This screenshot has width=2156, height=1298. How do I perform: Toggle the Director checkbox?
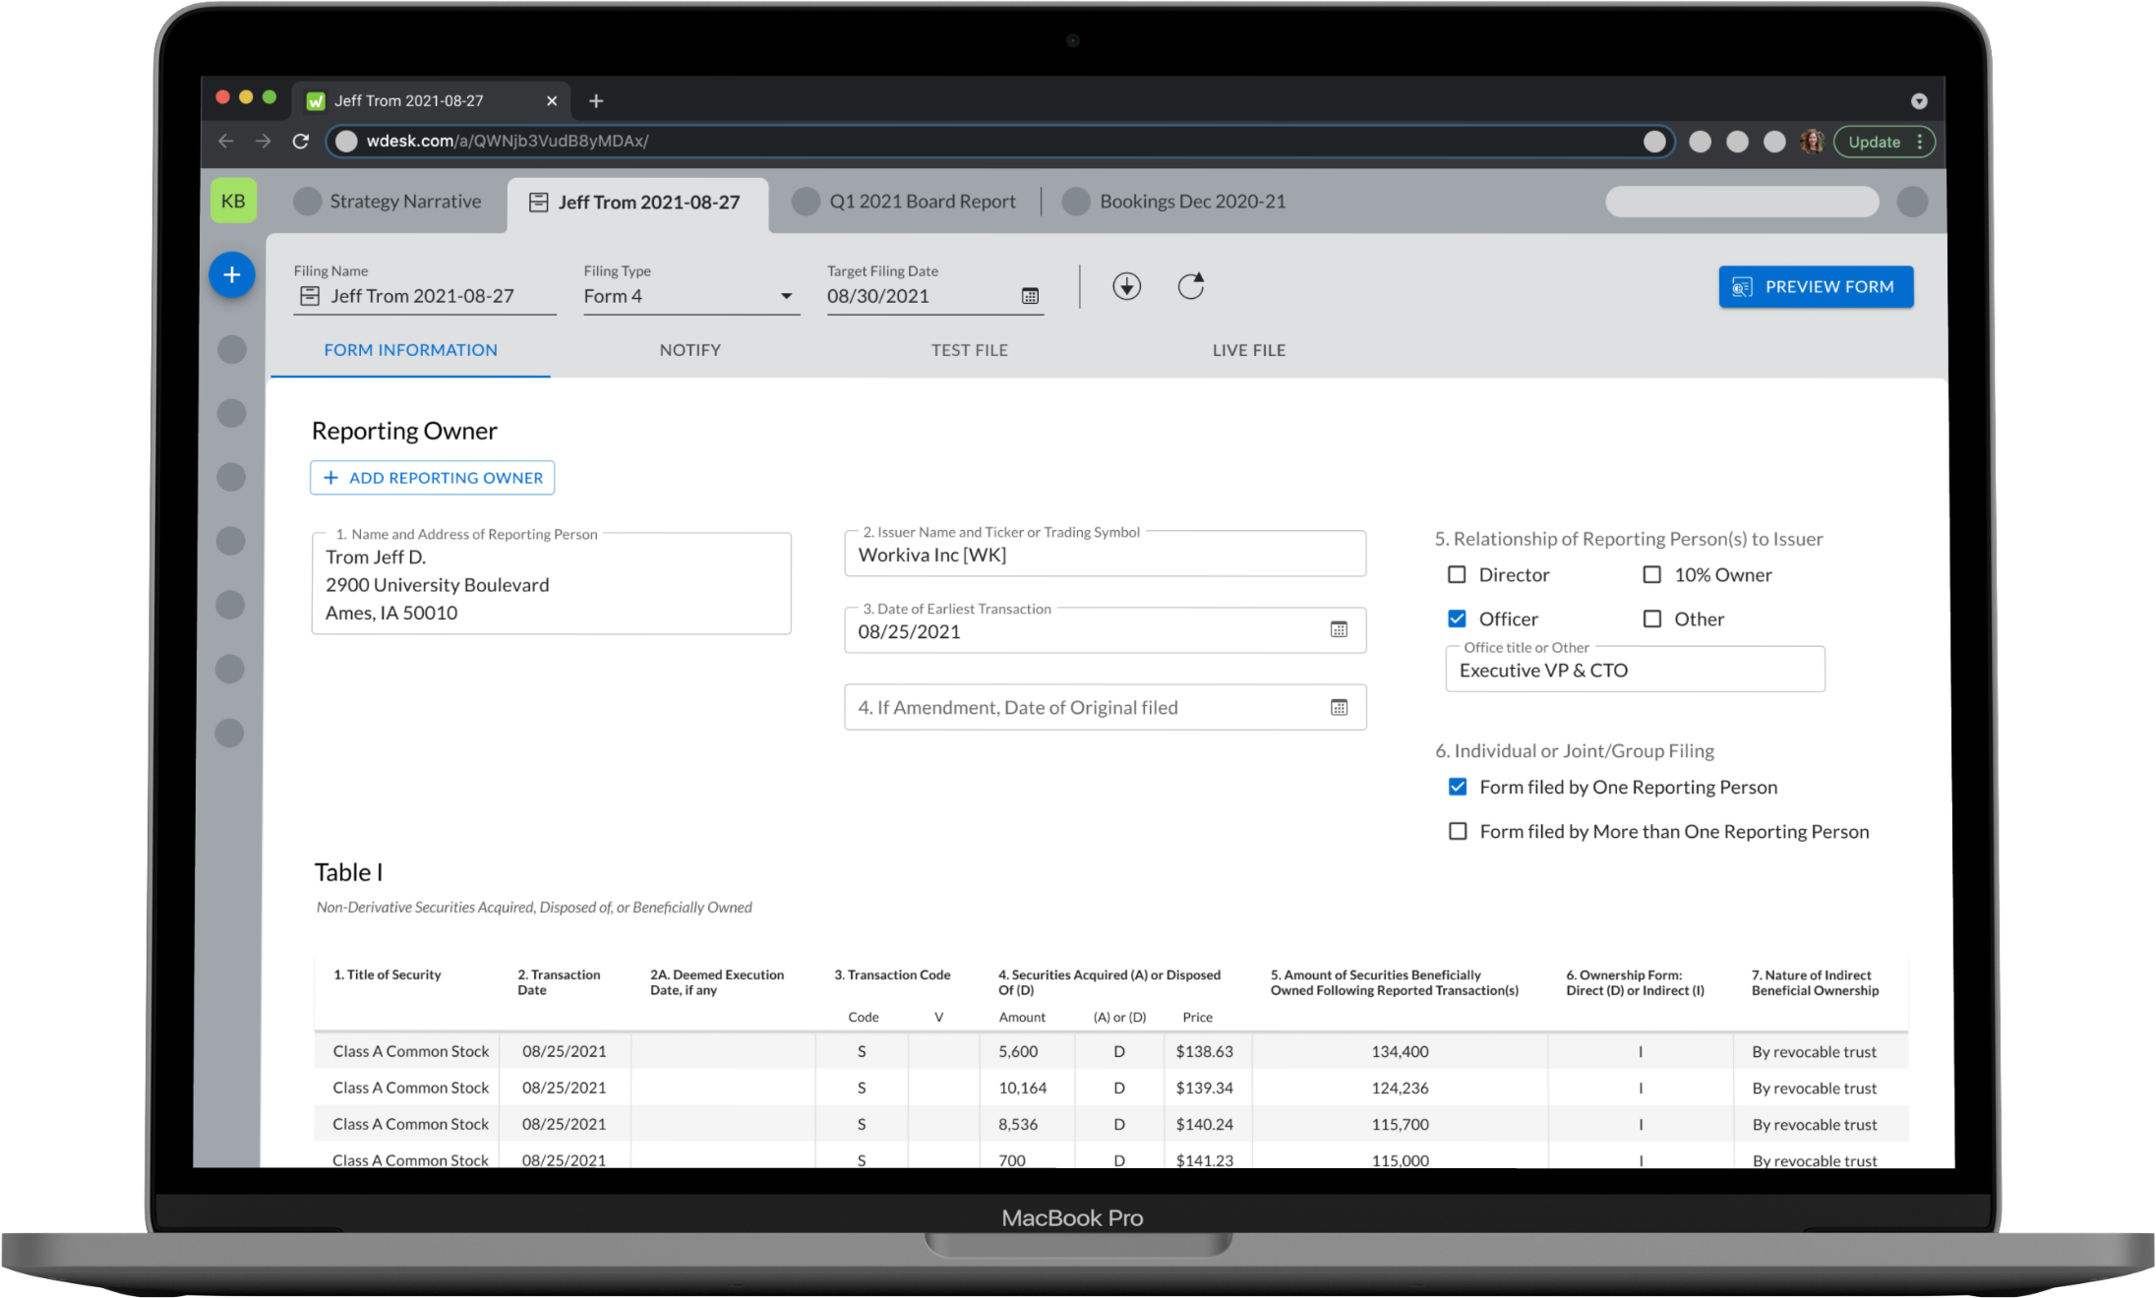coord(1457,574)
